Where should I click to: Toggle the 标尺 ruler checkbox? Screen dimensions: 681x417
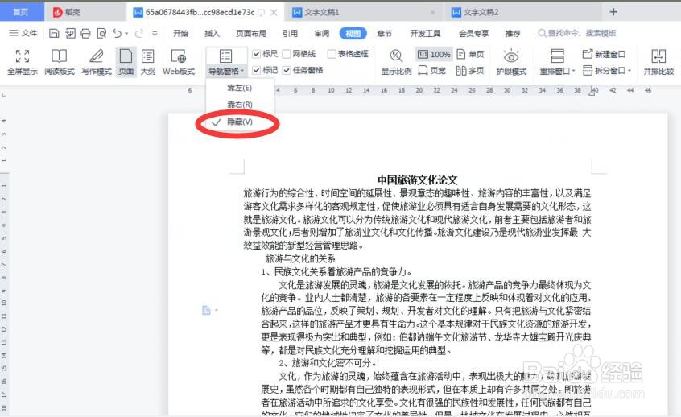point(256,54)
